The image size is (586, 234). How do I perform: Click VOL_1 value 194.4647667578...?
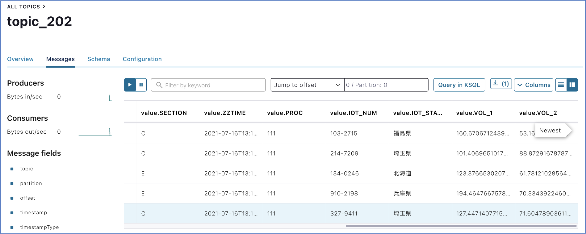pos(483,194)
